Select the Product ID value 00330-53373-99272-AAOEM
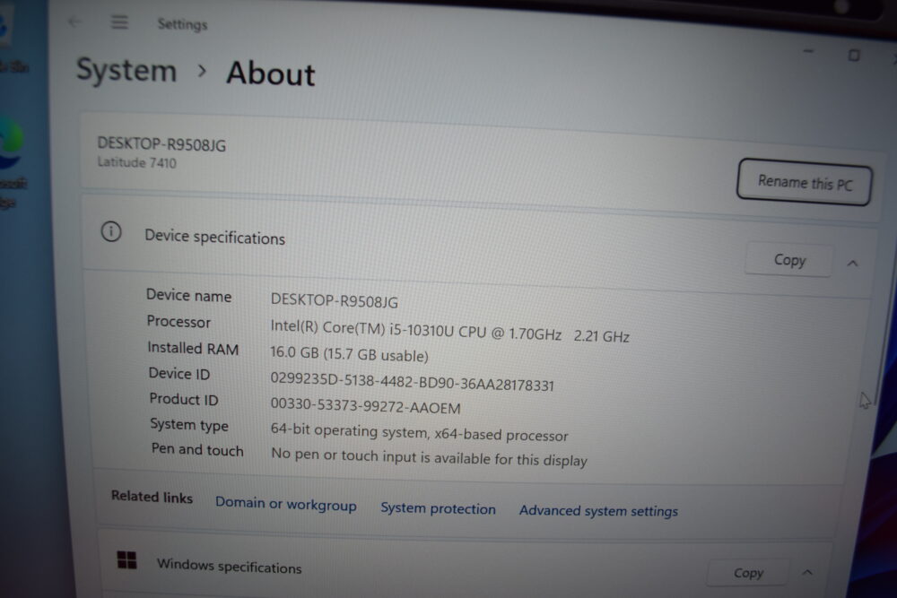 365,406
